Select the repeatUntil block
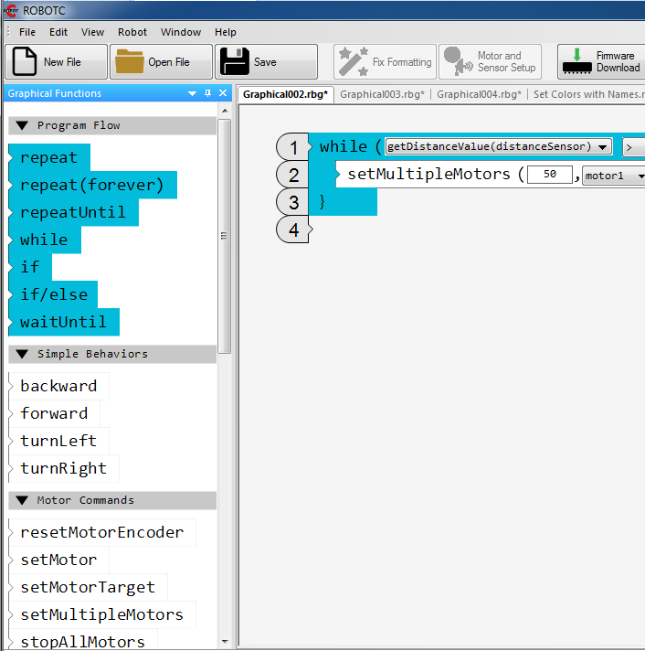The height and width of the screenshot is (651, 645). [73, 212]
